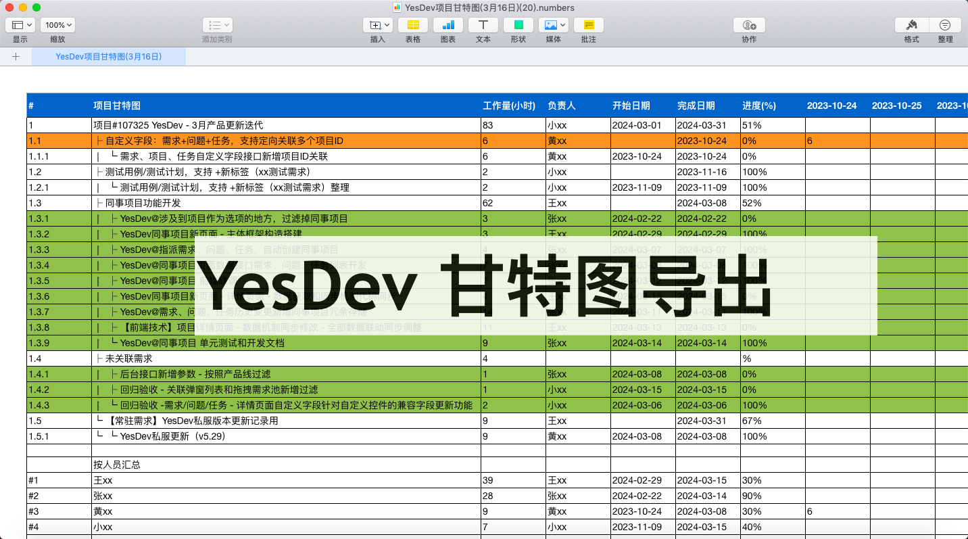Image resolution: width=968 pixels, height=539 pixels.
Task: Click the orange row 1.1 自定义字段 cell
Action: (286, 141)
